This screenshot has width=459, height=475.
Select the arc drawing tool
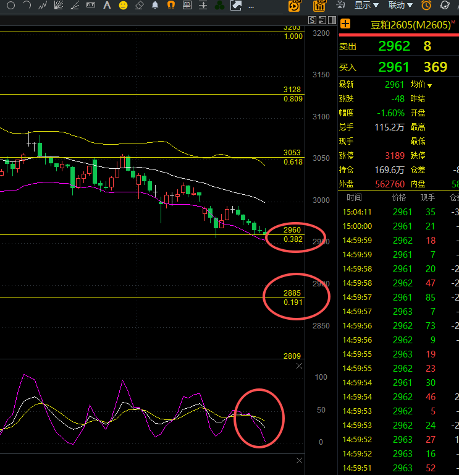[x=27, y=5]
